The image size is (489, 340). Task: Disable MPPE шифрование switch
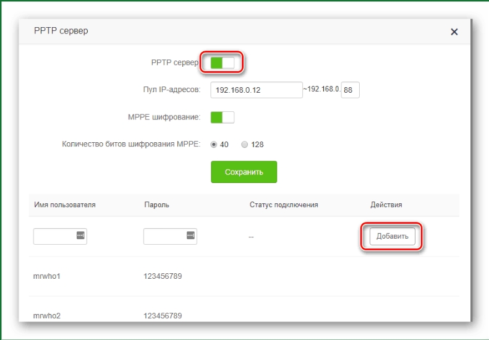pos(222,117)
